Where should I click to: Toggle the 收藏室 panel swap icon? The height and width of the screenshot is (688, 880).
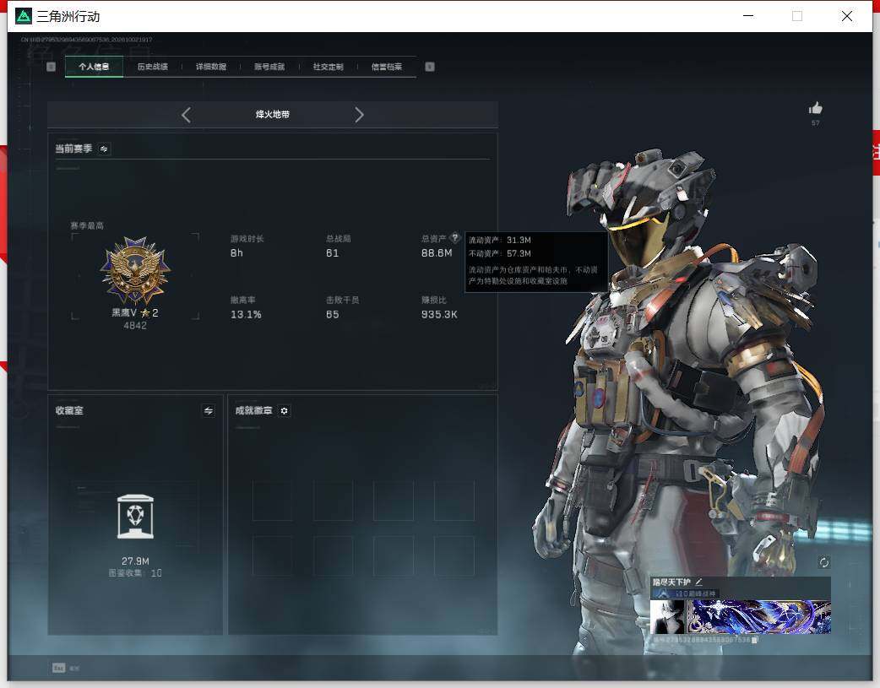pyautogui.click(x=209, y=411)
